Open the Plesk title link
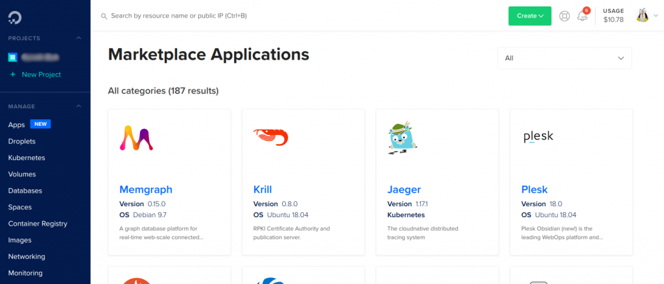This screenshot has width=664, height=284. point(534,189)
